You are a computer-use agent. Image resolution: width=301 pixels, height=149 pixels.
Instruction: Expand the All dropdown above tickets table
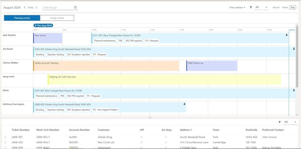click(290, 122)
